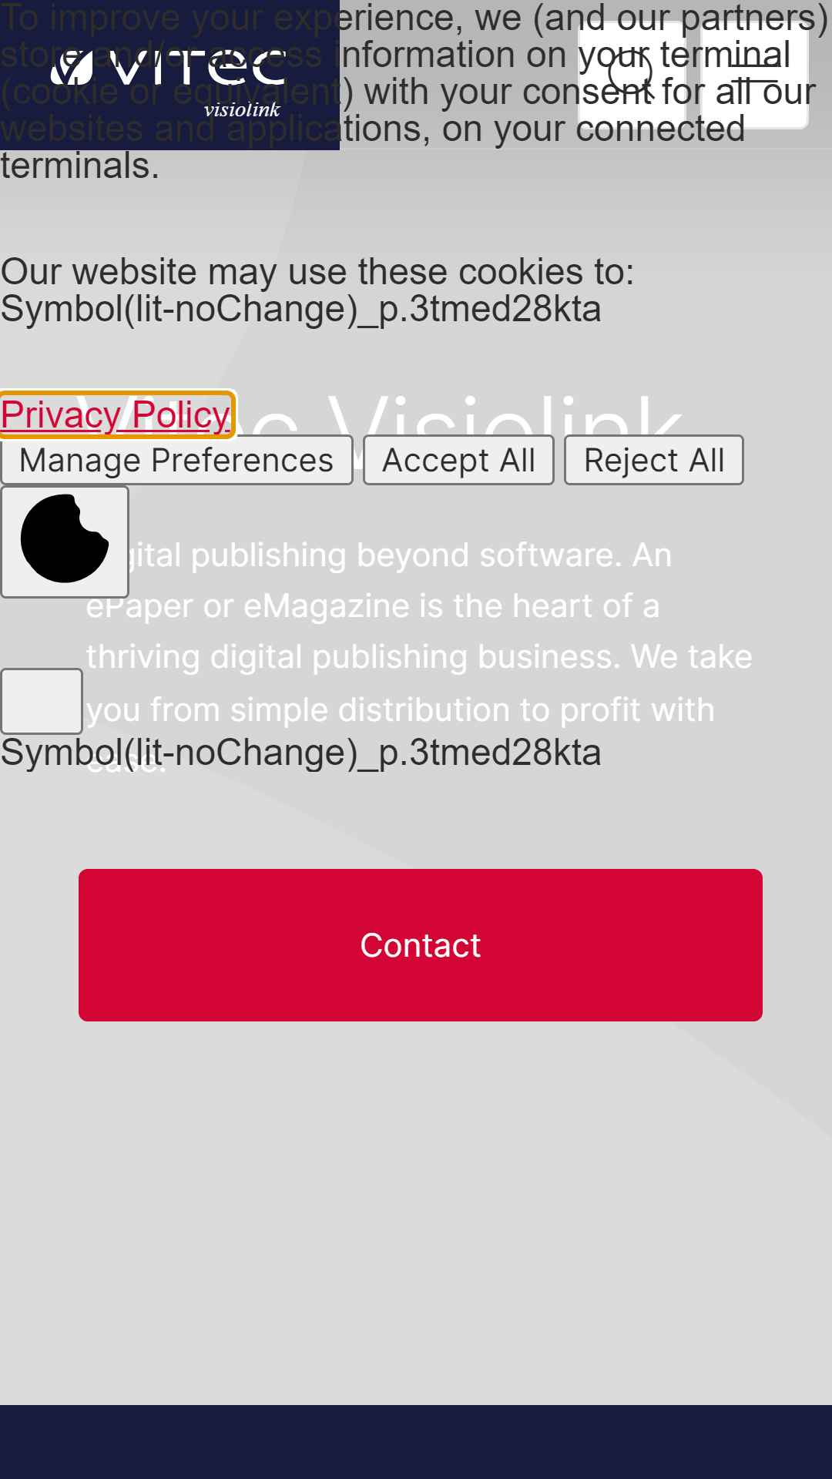The width and height of the screenshot is (832, 1479).
Task: Reject all cookies
Action: pos(654,460)
